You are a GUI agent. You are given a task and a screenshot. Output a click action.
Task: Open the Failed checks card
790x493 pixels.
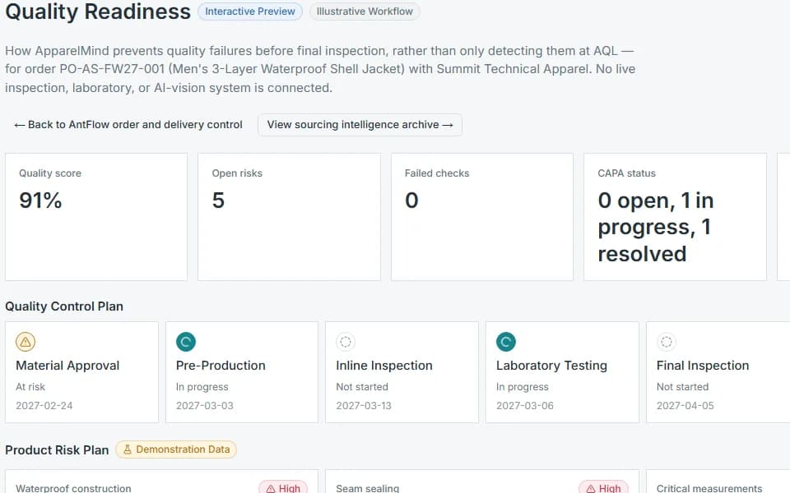482,217
